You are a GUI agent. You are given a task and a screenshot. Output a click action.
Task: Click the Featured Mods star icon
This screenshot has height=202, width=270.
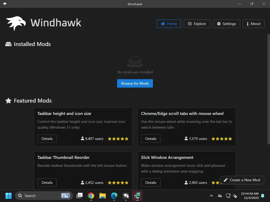click(8, 101)
